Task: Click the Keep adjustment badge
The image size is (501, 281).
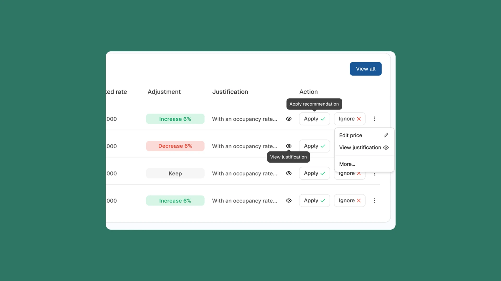Action: click(175, 173)
